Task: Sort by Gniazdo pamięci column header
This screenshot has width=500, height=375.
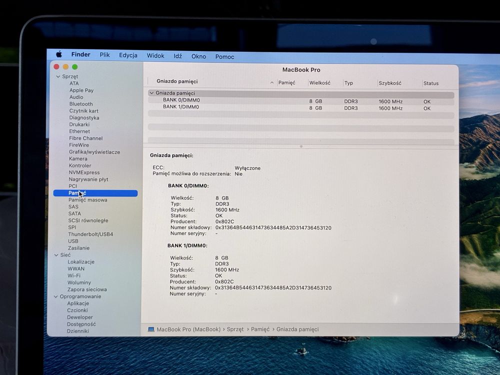Action: [177, 81]
